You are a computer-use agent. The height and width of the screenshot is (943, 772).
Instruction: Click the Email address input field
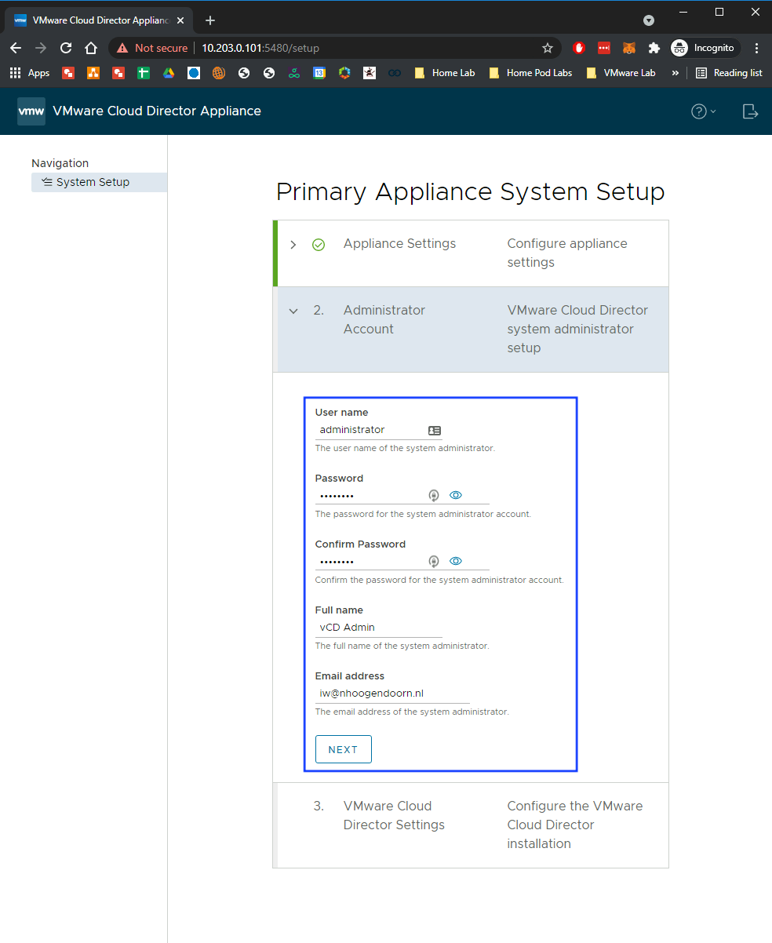[x=392, y=694]
